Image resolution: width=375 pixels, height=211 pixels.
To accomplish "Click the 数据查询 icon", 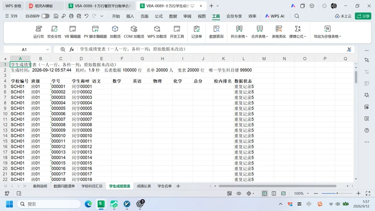I will pos(216,32).
